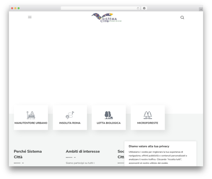Click the 'Ambiti di interesse' heading
Viewport: 212px width, 179px height.
83,151
